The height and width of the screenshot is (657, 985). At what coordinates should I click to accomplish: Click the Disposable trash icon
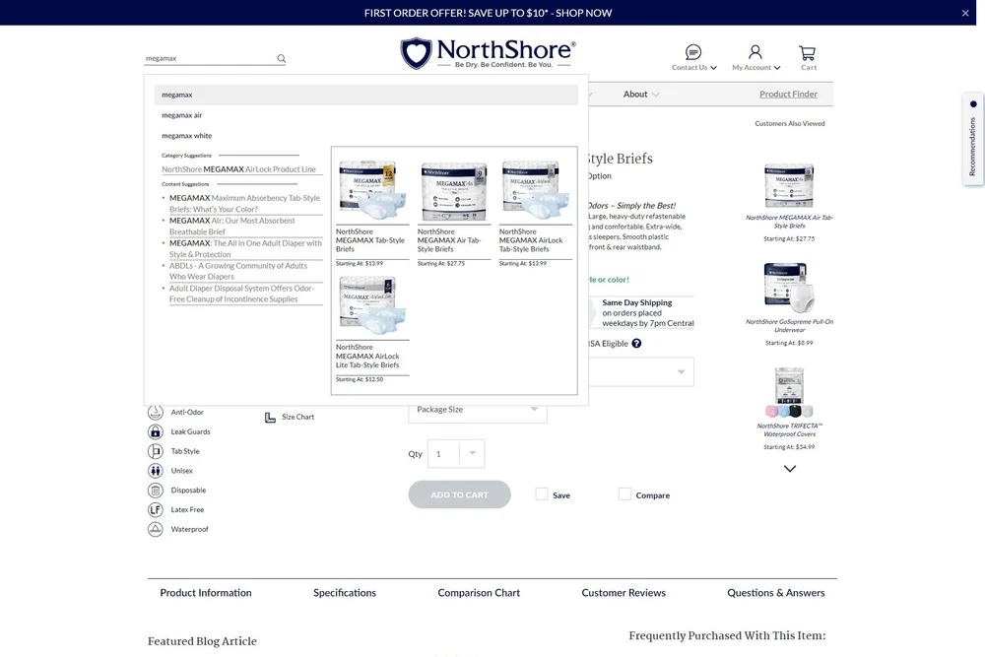(156, 490)
